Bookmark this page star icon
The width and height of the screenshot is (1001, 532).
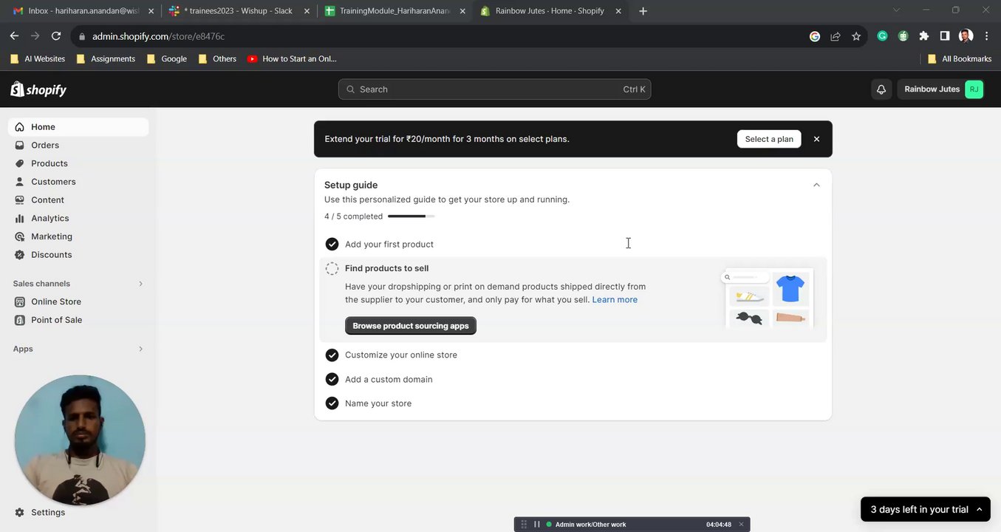[856, 36]
